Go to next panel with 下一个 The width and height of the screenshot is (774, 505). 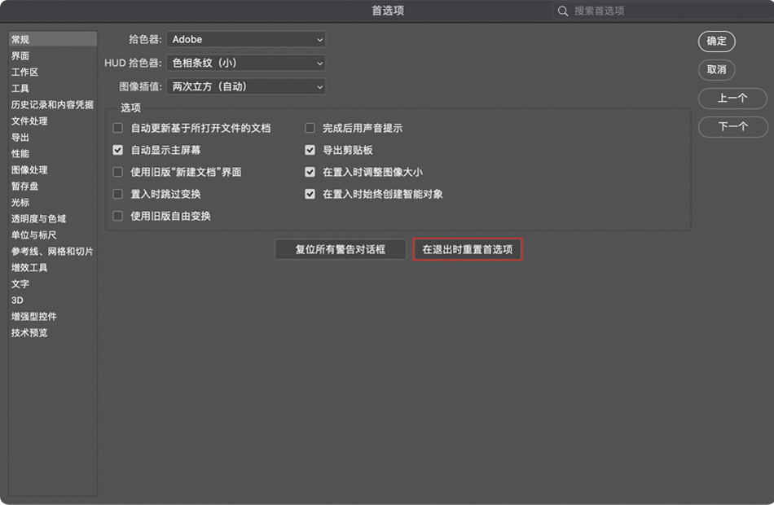(732, 127)
